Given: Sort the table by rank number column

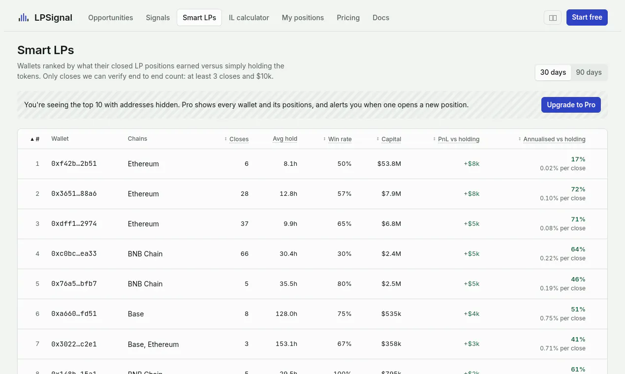Looking at the screenshot, I should click(35, 139).
